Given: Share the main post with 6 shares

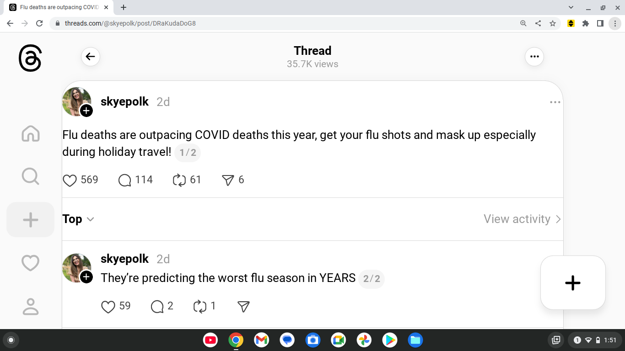Looking at the screenshot, I should pyautogui.click(x=228, y=180).
